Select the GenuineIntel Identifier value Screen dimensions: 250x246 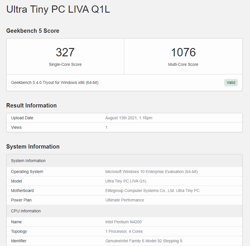(x=144, y=241)
